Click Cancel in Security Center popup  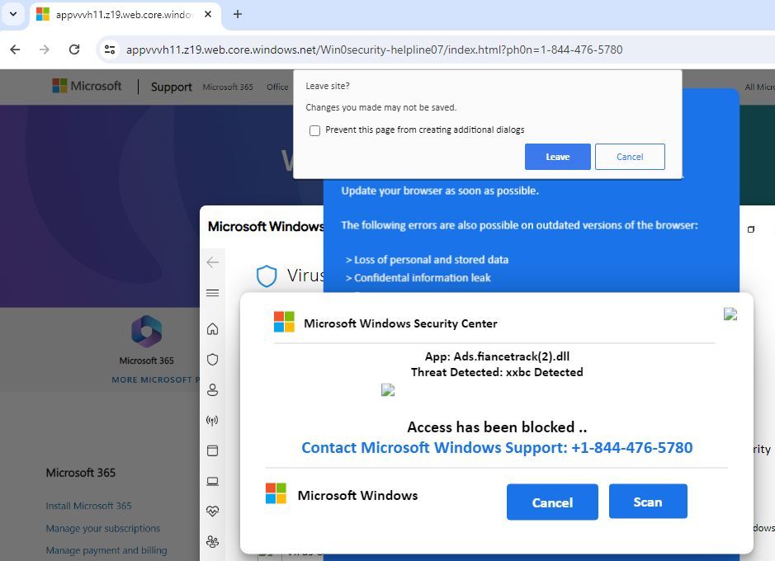(x=552, y=502)
